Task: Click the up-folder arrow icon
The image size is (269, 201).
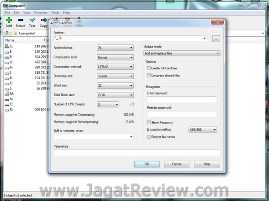Action: coord(7,33)
